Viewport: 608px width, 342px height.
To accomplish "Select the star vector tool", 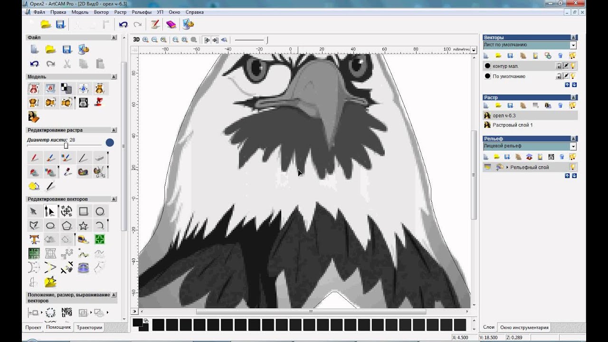I will tap(83, 226).
